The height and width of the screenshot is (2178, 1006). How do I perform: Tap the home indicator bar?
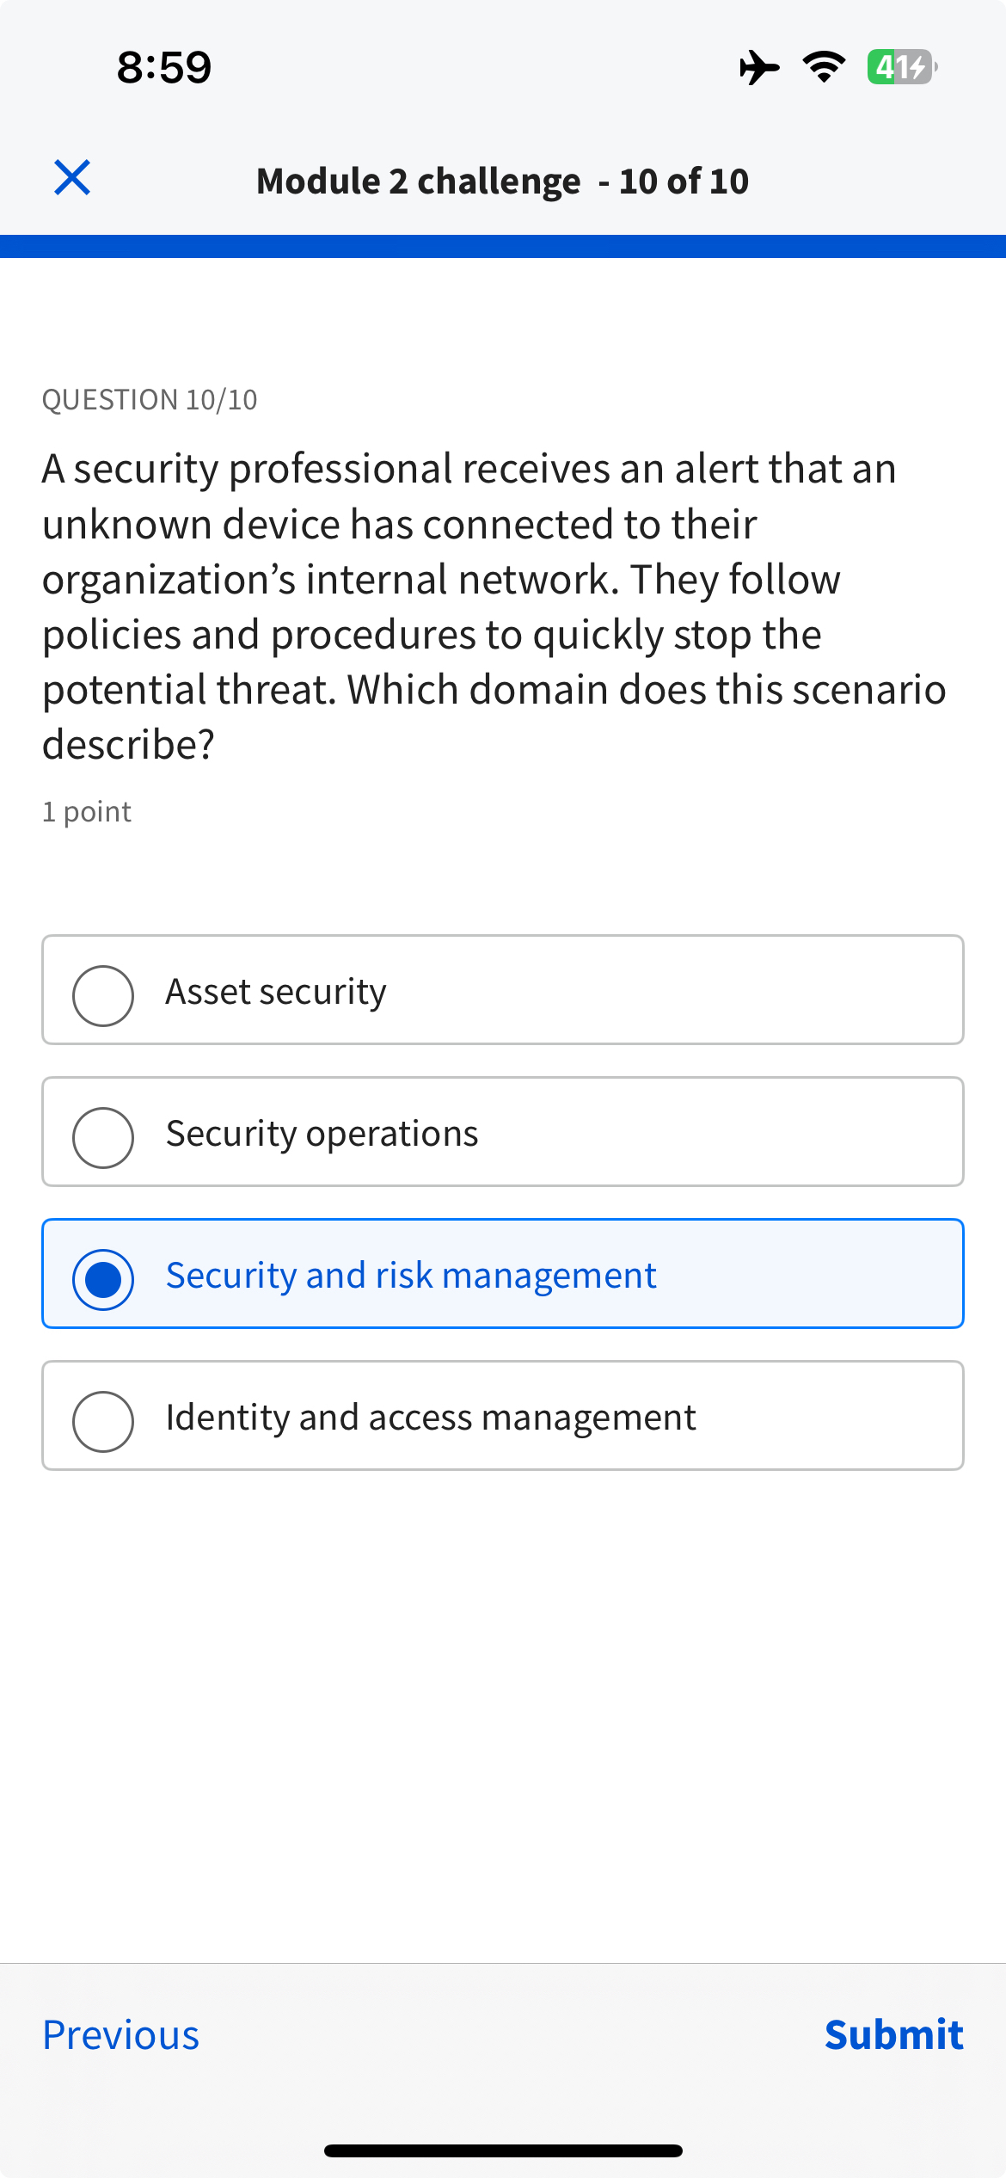(x=503, y=2150)
